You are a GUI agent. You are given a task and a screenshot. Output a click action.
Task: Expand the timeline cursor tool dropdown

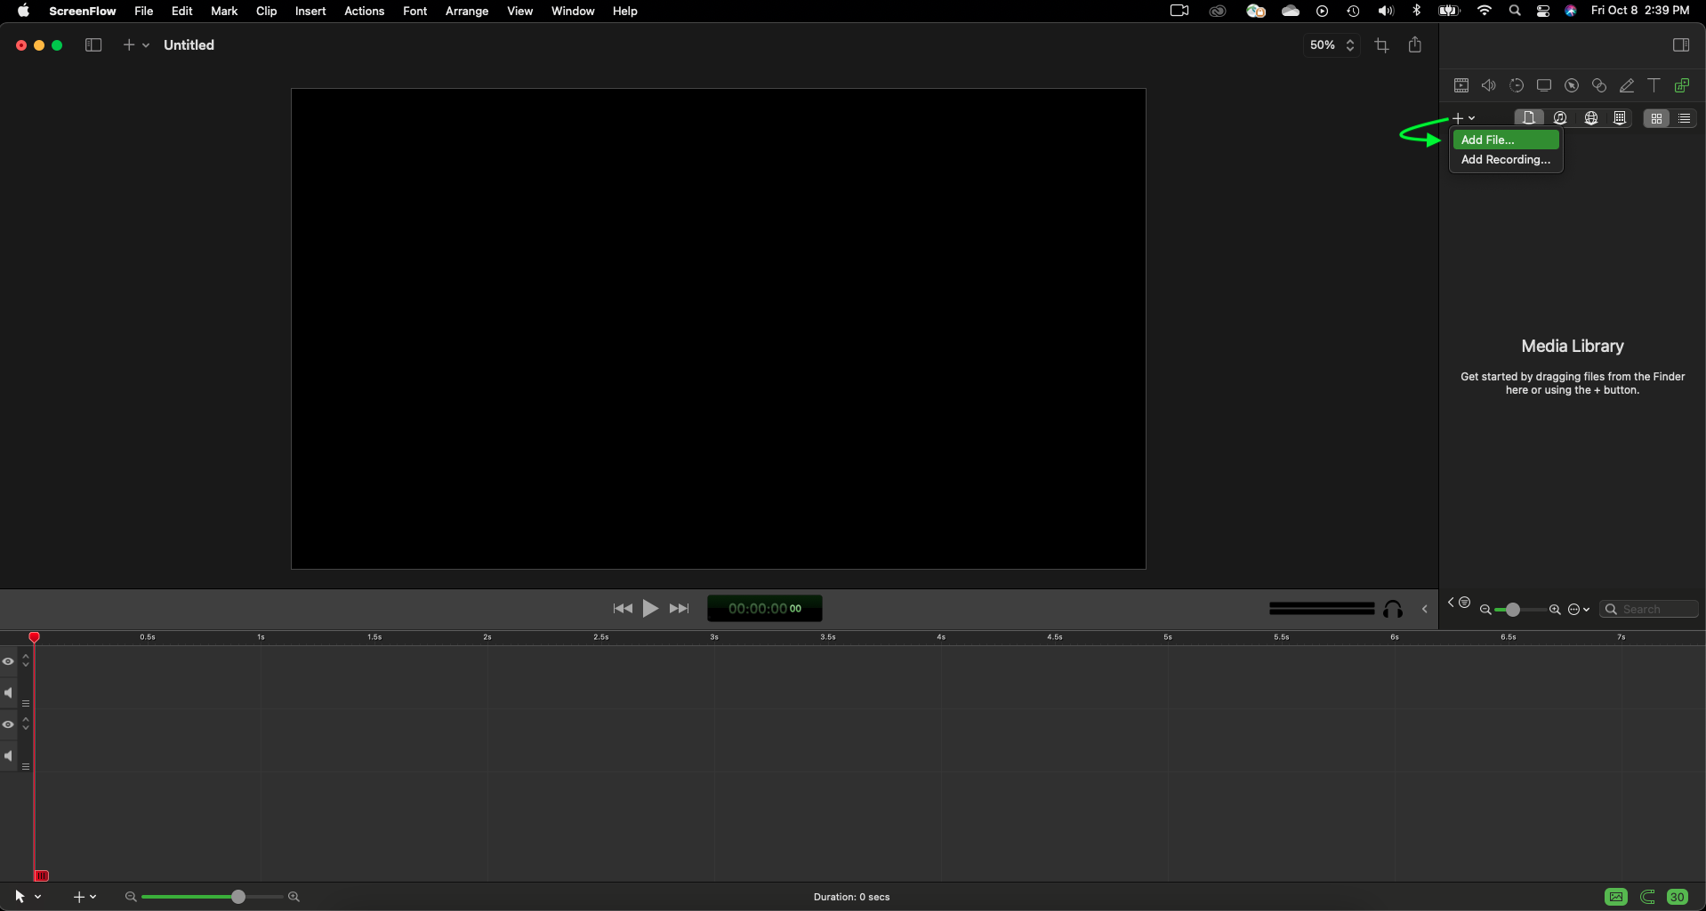[37, 897]
